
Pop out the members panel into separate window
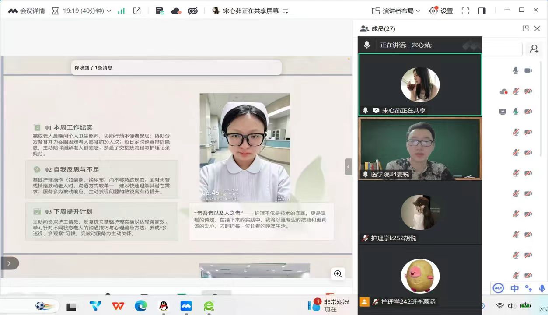point(526,28)
